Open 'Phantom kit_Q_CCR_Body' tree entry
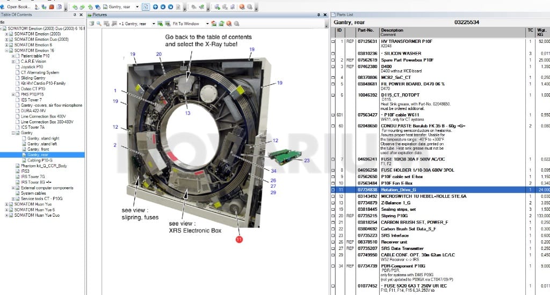The image size is (550, 295). 44,166
